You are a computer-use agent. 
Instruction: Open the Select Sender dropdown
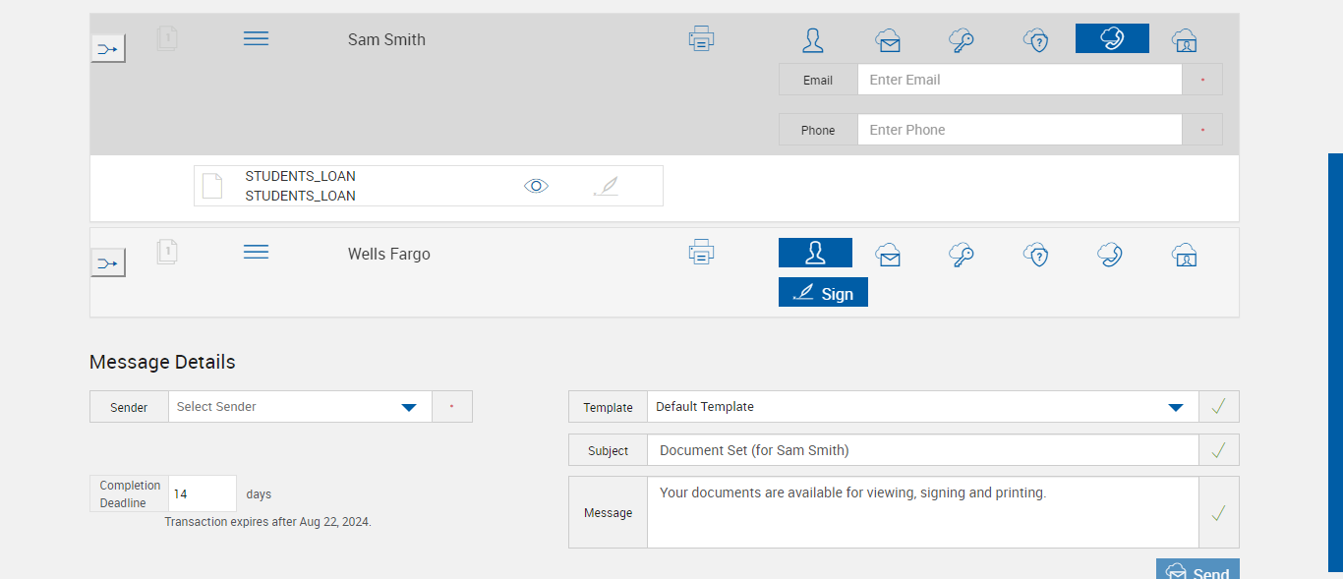[x=300, y=407]
